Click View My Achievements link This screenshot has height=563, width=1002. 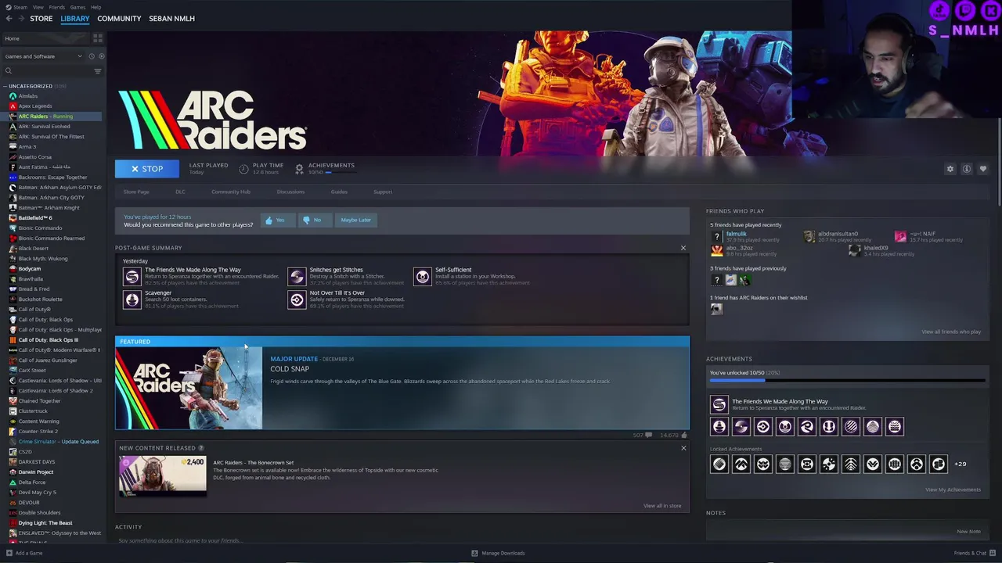(x=953, y=489)
